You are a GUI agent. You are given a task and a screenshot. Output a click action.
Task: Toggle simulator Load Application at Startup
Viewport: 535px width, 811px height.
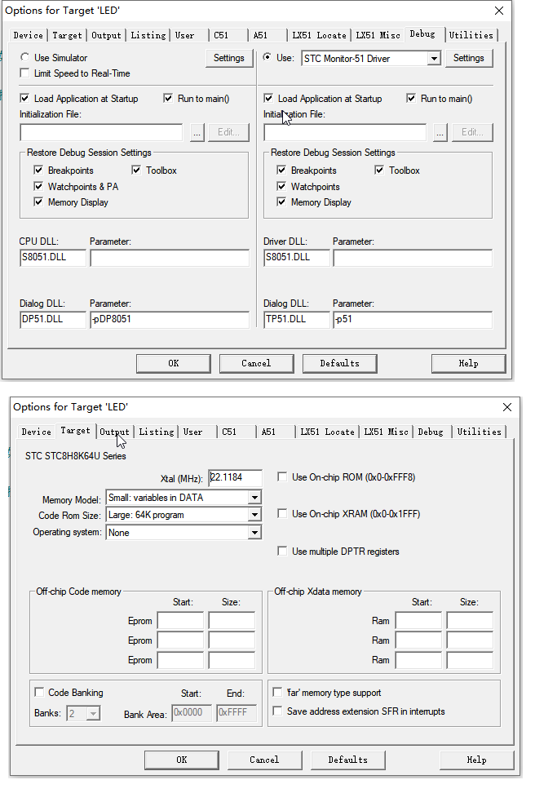point(24,98)
